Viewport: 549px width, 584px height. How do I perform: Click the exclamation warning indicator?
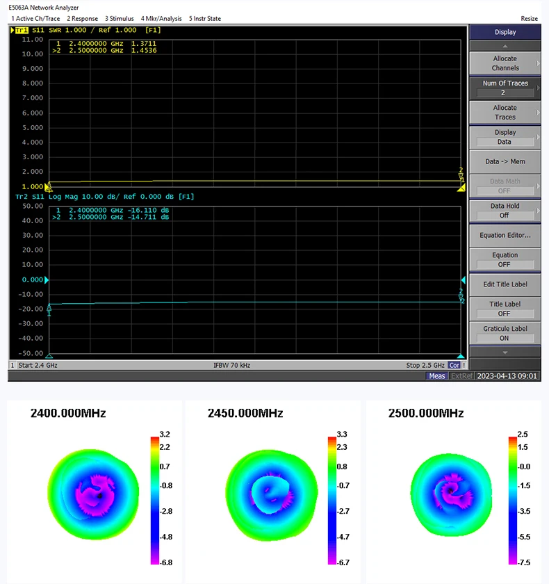[464, 366]
